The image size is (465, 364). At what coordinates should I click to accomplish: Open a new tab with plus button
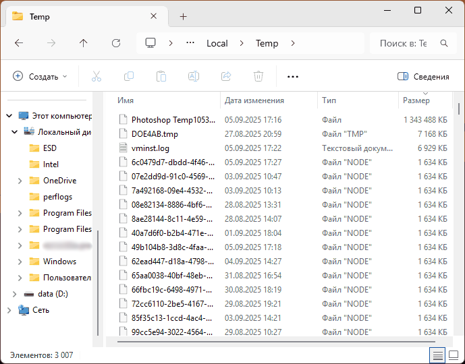184,16
